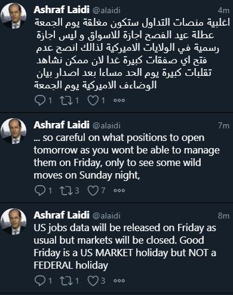Open the 4m timestamp of the Arabic tweet
The width and height of the screenshot is (233, 295).
click(223, 10)
